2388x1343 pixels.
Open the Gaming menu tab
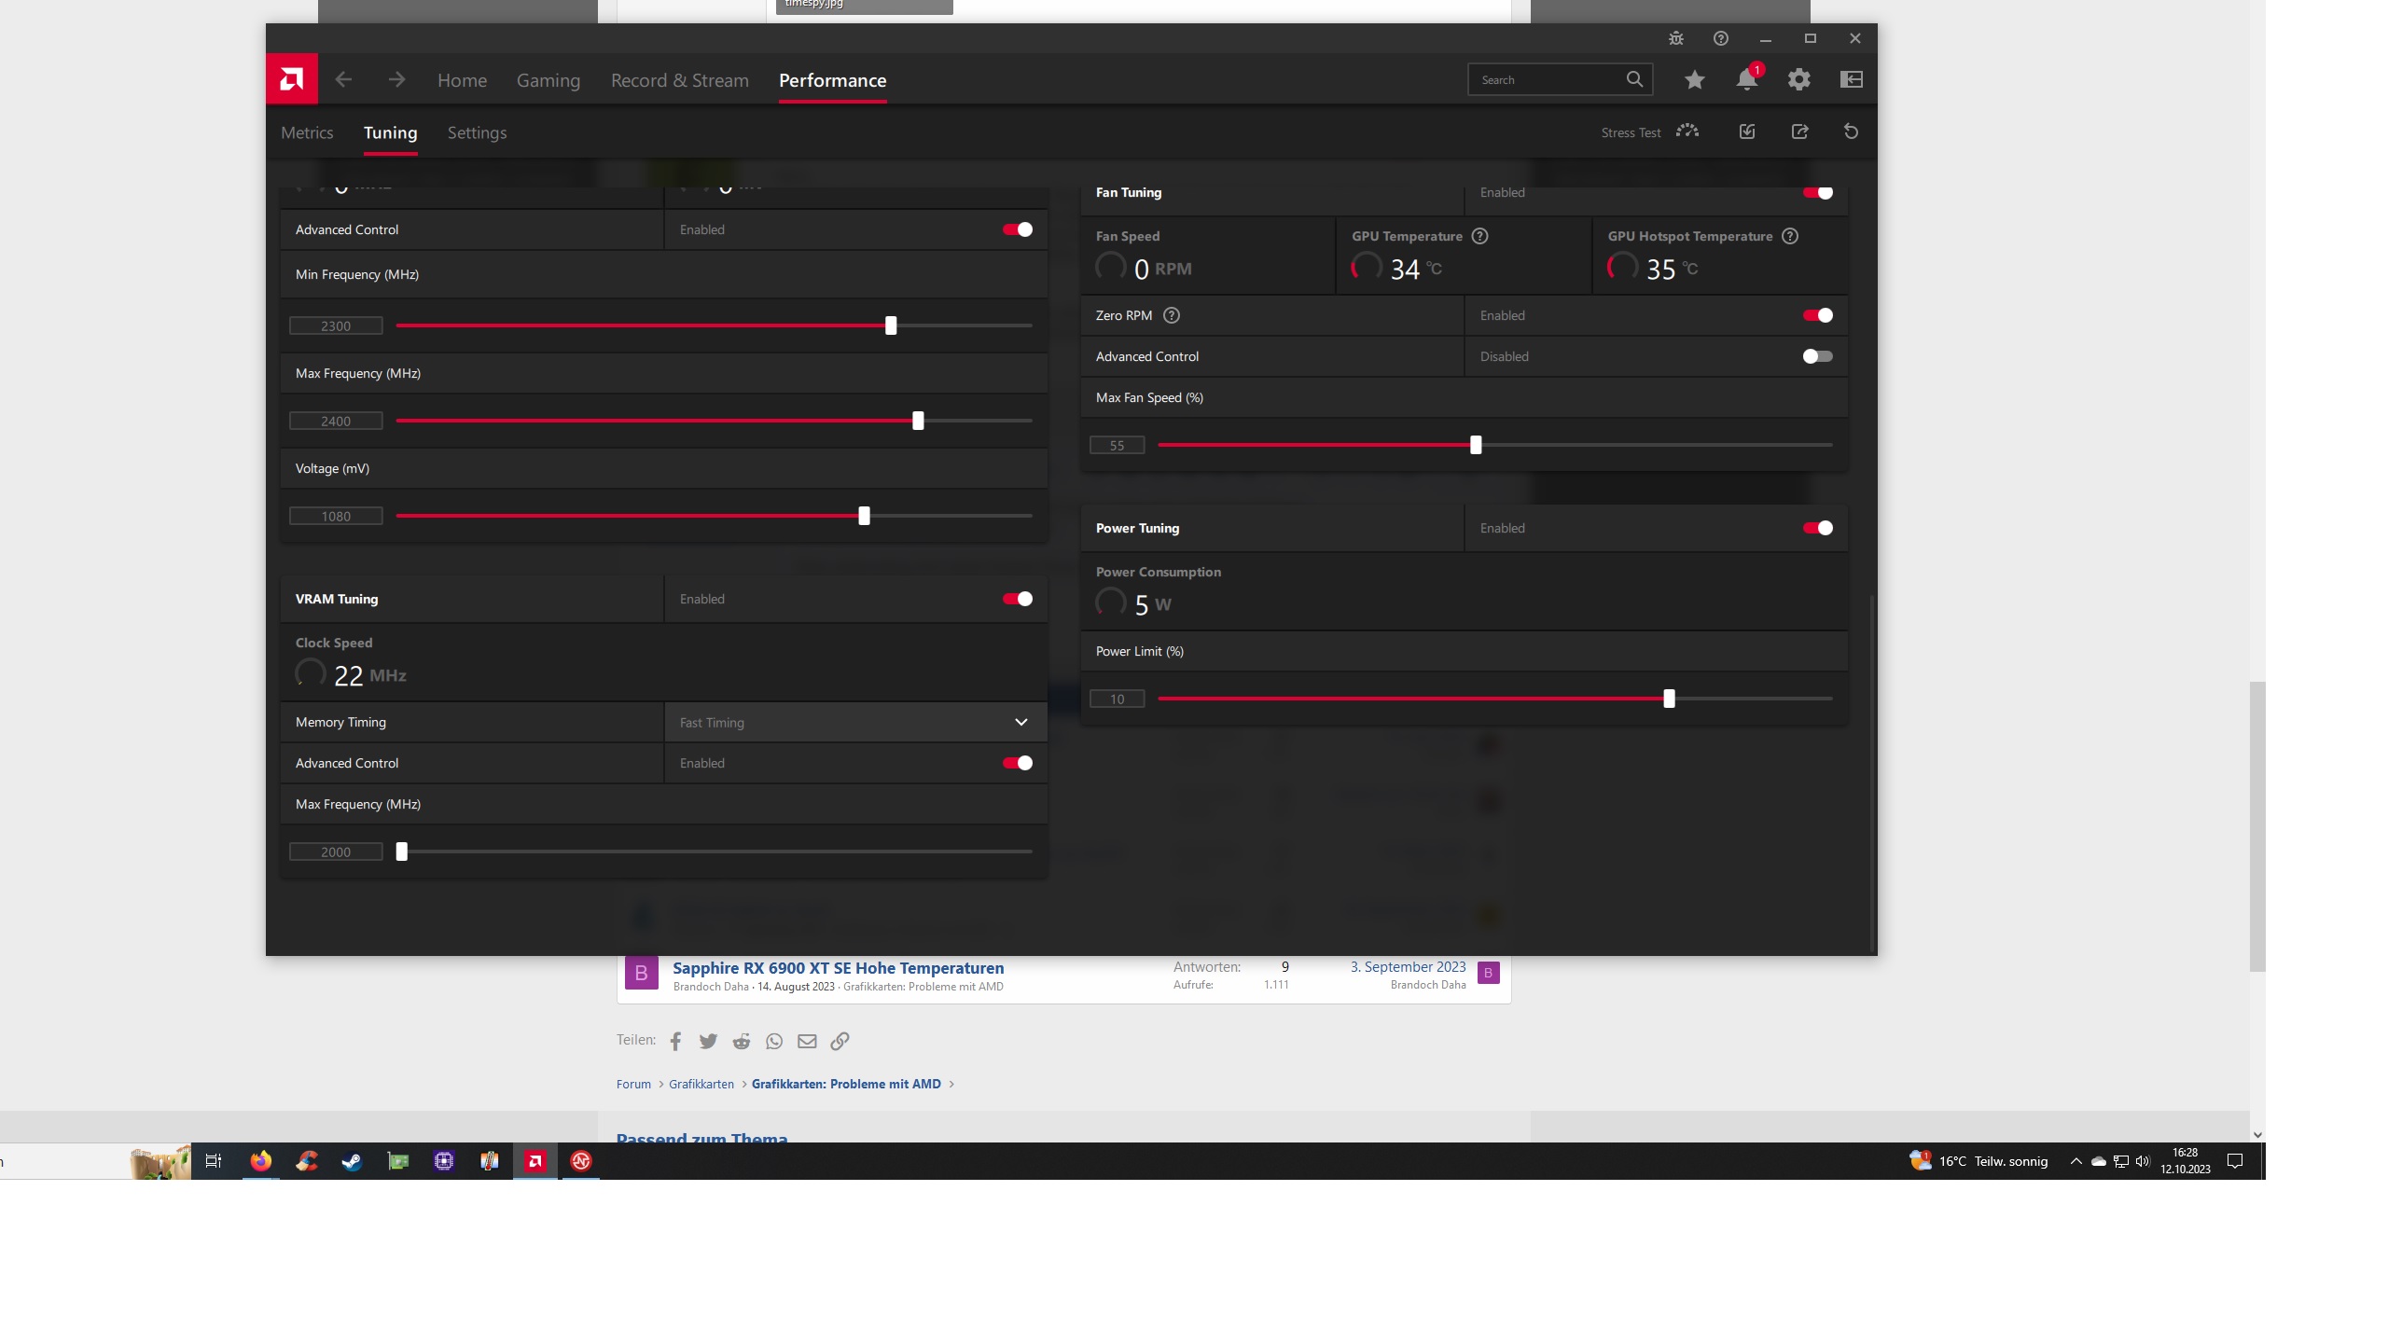(548, 80)
